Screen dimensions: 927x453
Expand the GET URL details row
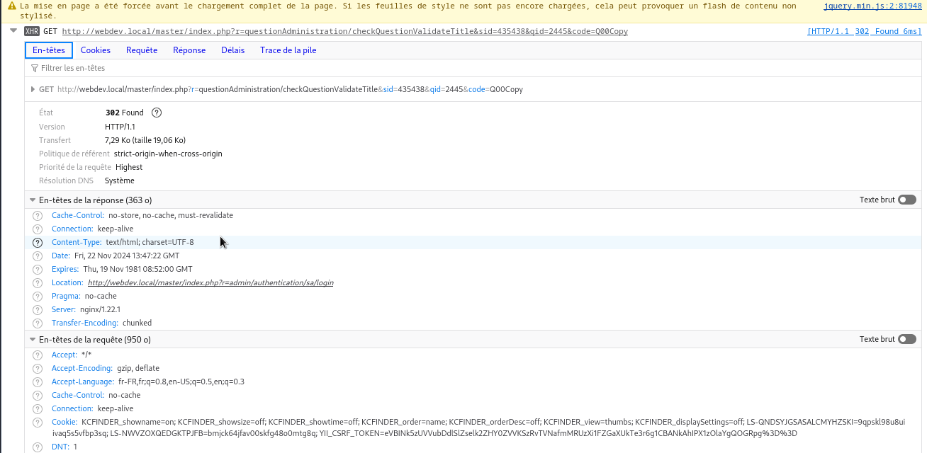(33, 89)
